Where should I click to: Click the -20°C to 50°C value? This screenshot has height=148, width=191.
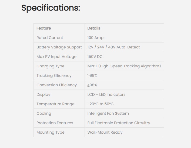[100, 104]
